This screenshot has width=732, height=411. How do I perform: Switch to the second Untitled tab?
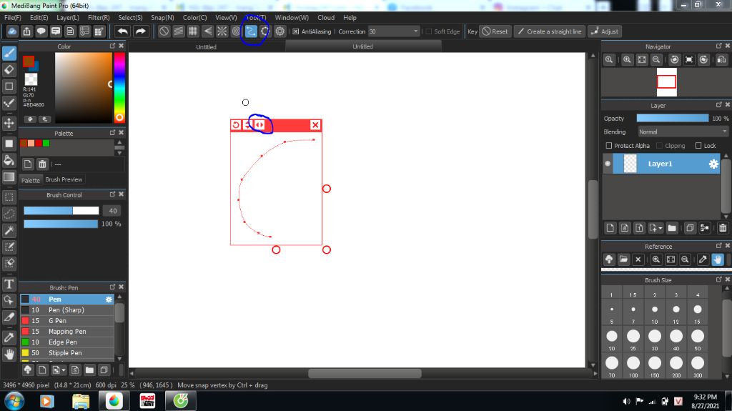tap(362, 46)
